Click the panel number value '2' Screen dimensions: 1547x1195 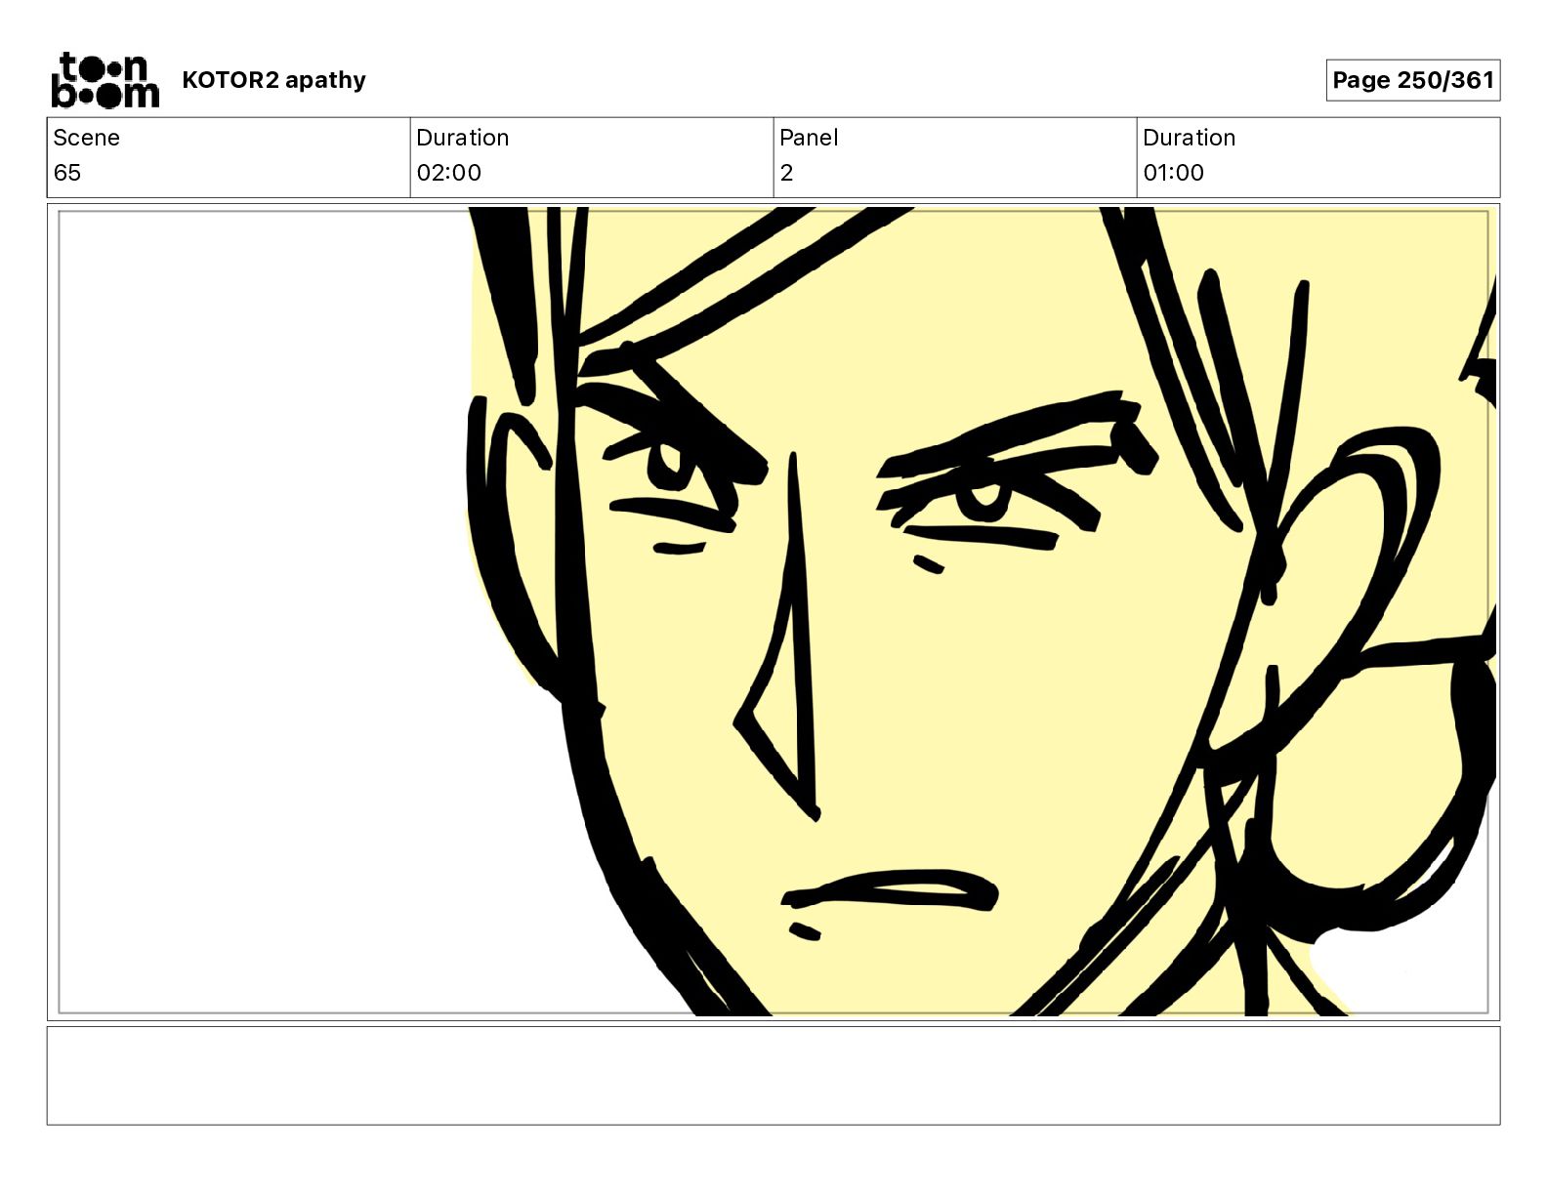point(786,173)
